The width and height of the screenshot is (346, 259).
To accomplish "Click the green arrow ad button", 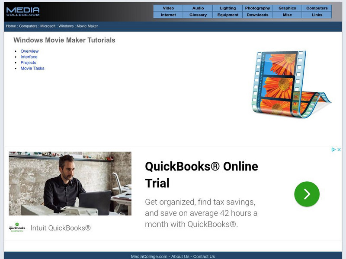I will tap(307, 194).
